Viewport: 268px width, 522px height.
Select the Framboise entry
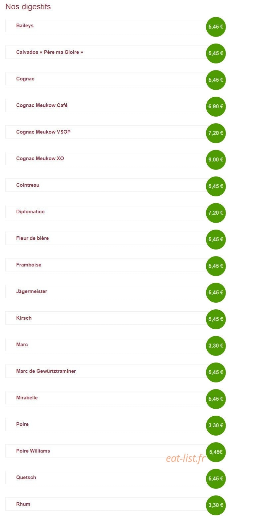(106, 265)
